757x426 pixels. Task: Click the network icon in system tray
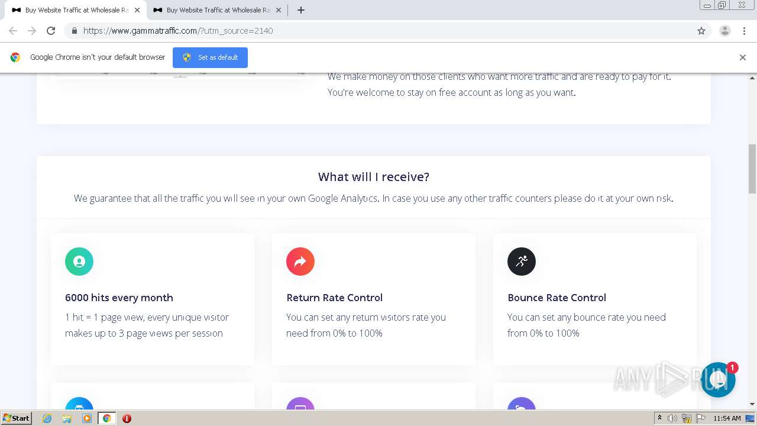pyautogui.click(x=687, y=418)
